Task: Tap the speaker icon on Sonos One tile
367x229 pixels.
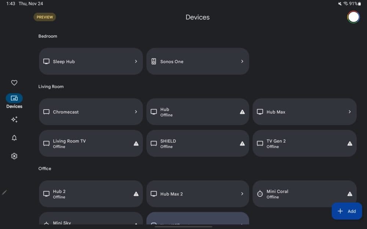Action: click(x=154, y=61)
